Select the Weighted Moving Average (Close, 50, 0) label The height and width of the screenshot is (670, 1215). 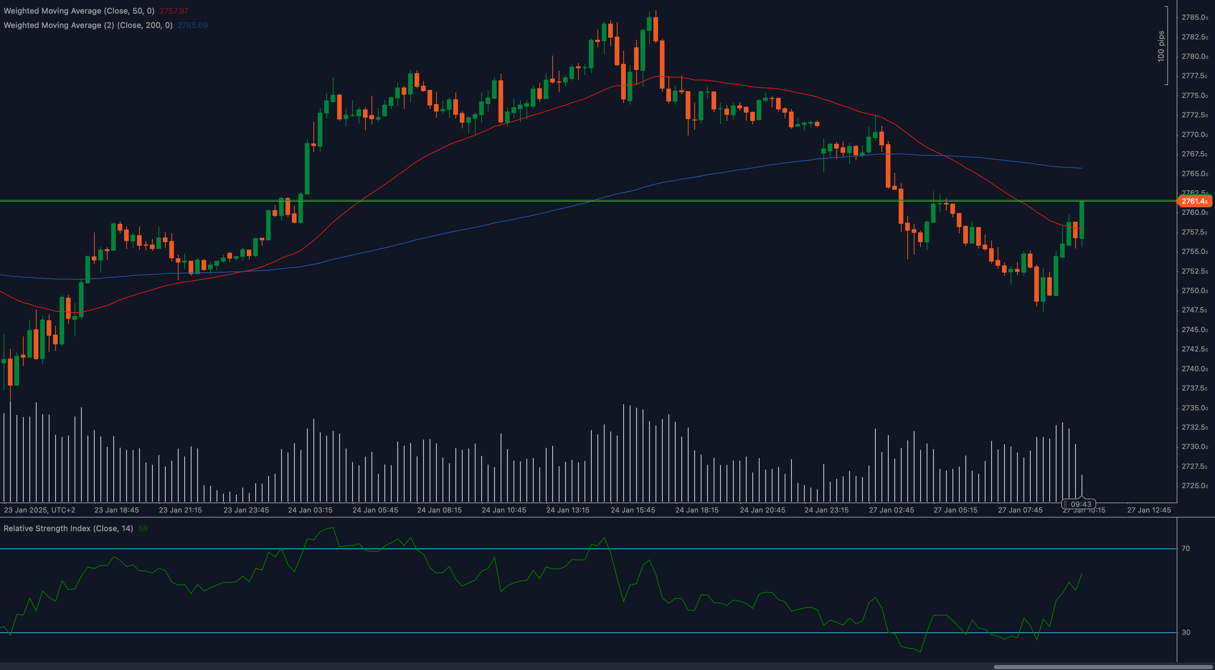(79, 11)
